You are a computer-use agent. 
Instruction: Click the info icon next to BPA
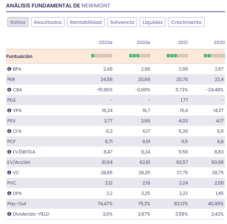point(9,69)
